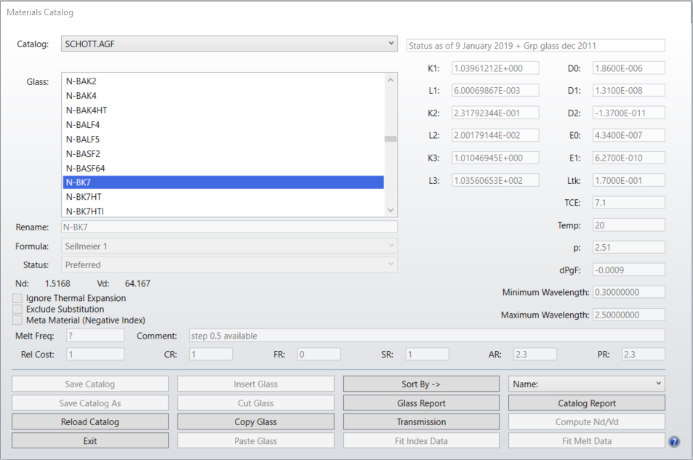The image size is (693, 460).
Task: Click the E0 value field
Action: click(628, 135)
